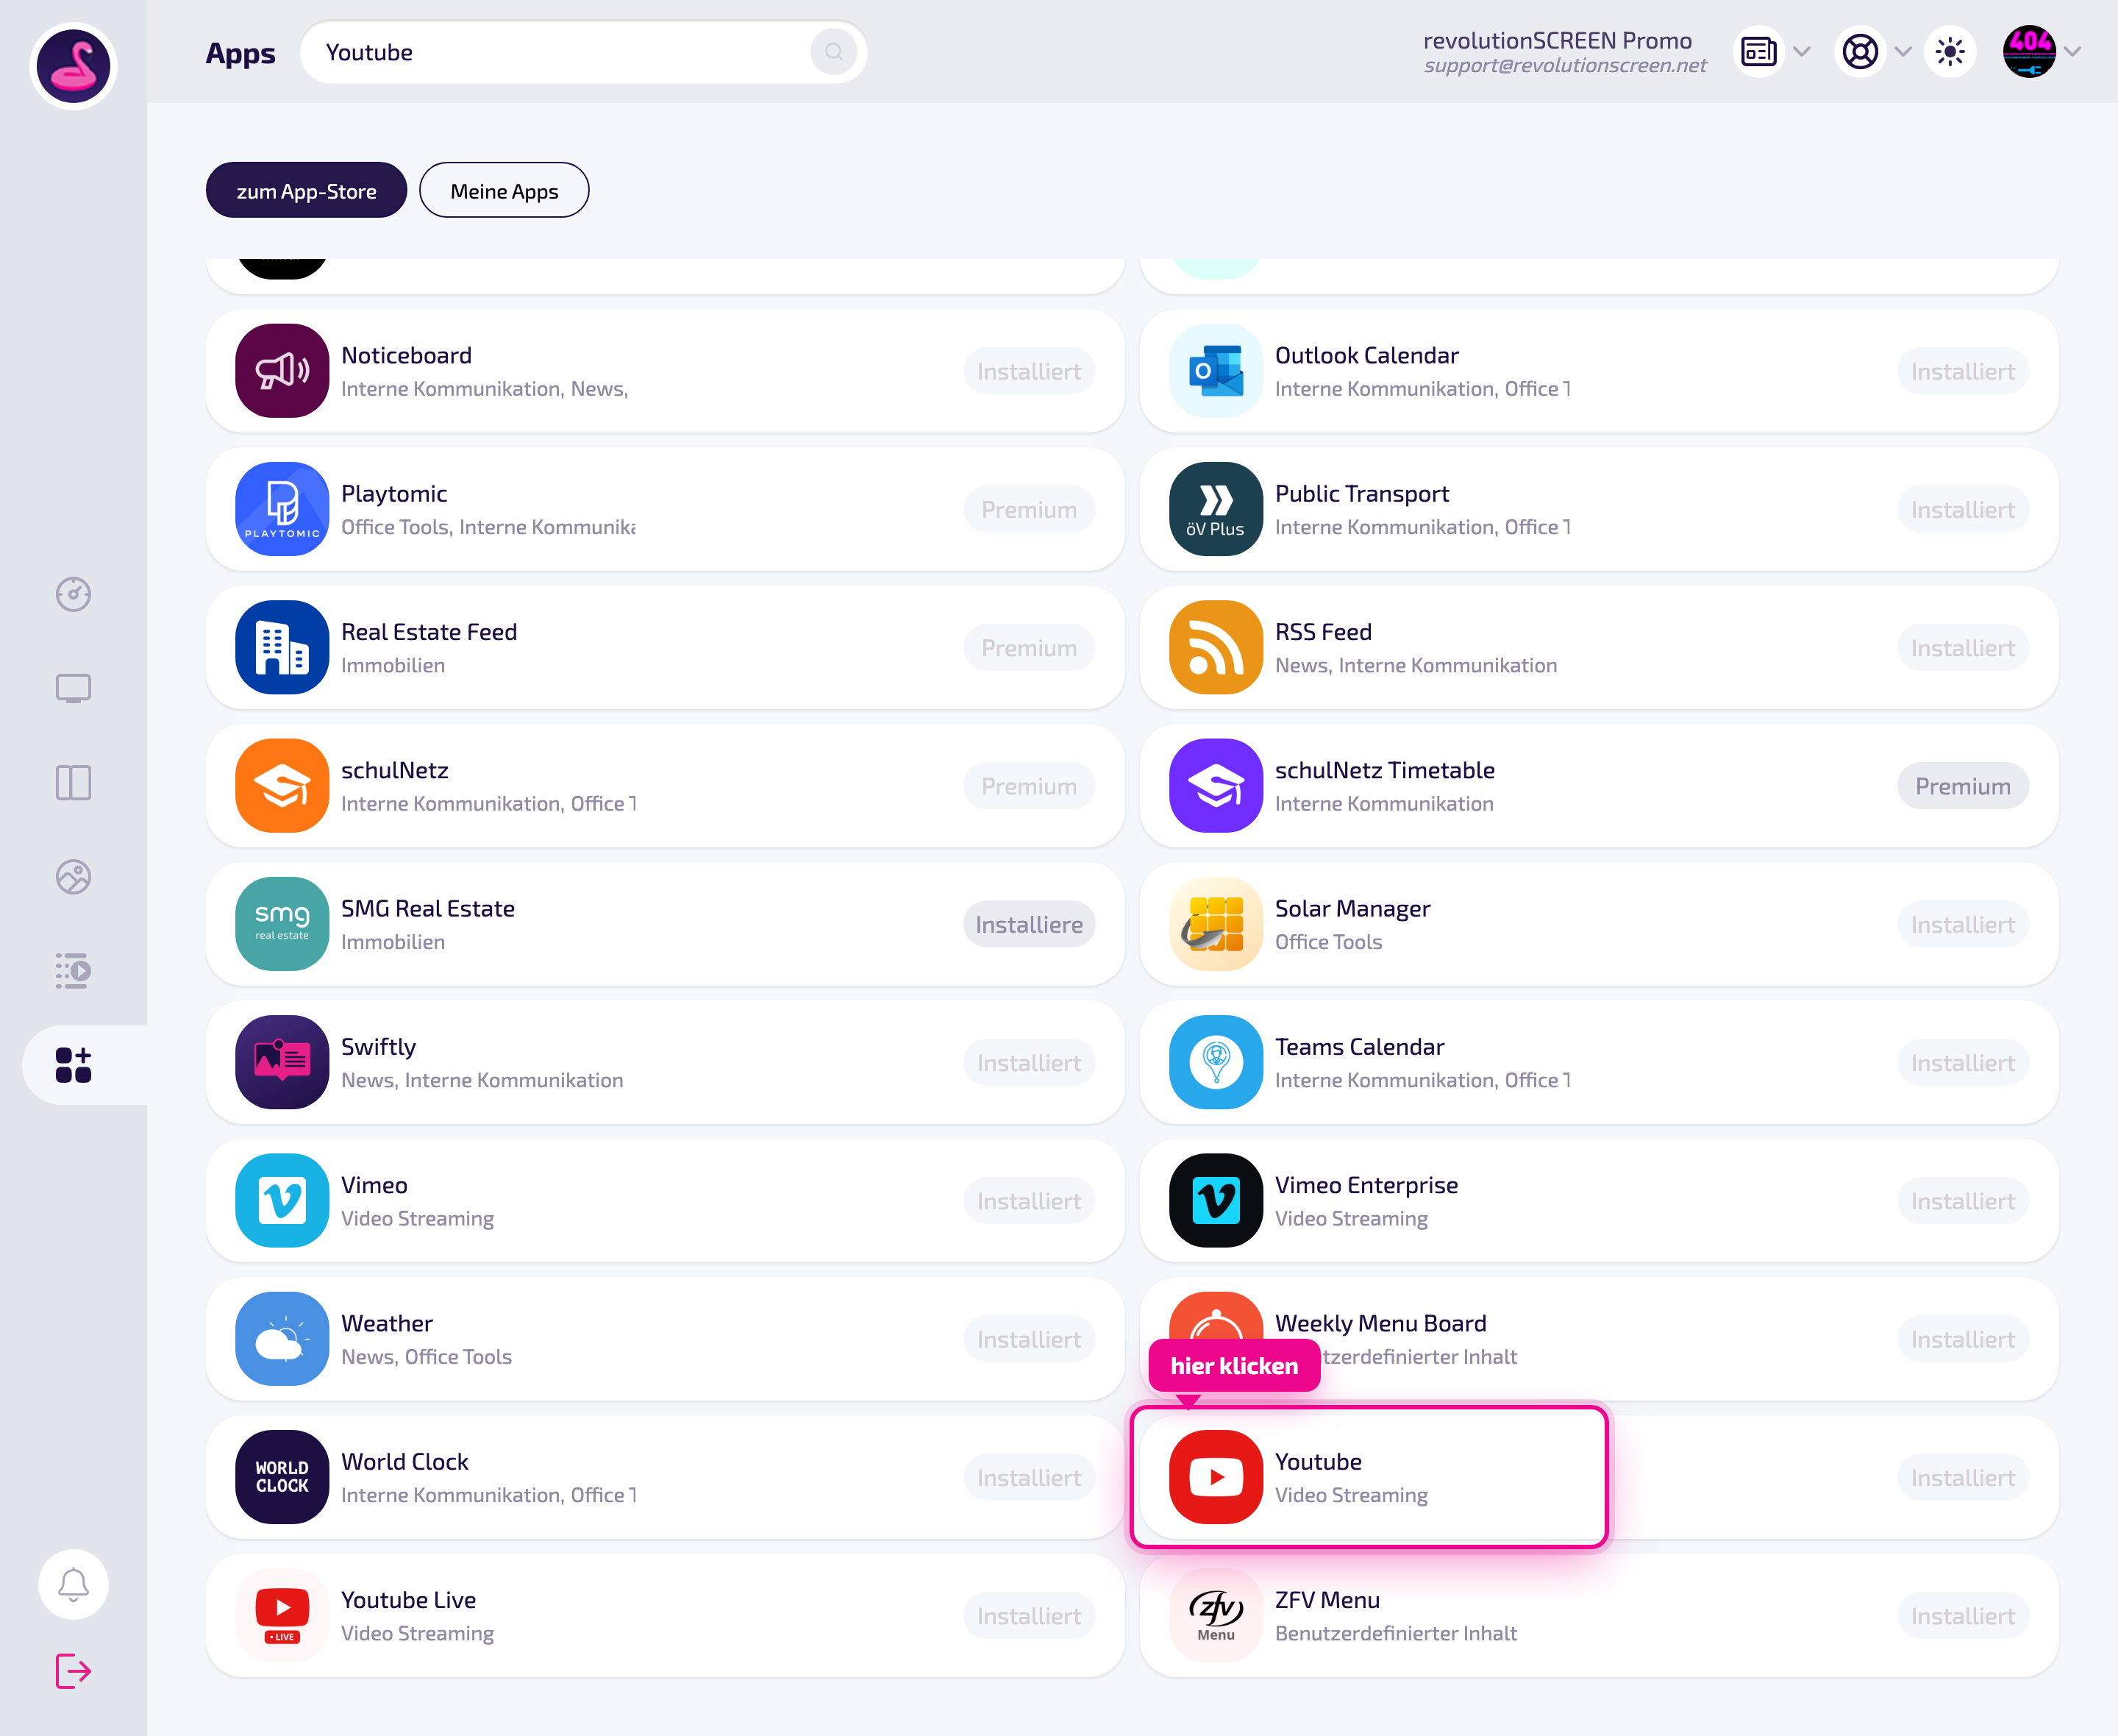Expand the news panel dropdown arrow

[x=1801, y=52]
